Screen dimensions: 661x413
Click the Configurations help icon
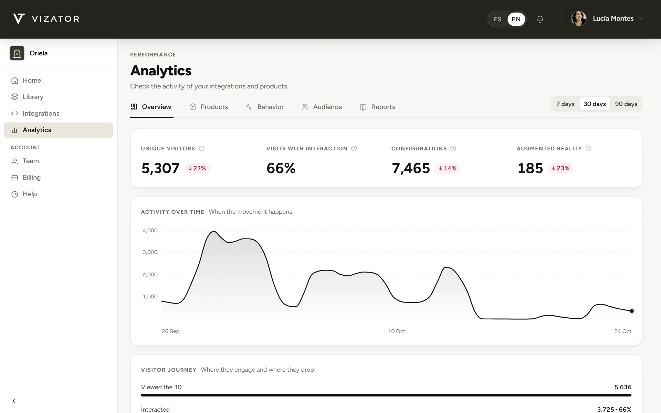pos(453,149)
